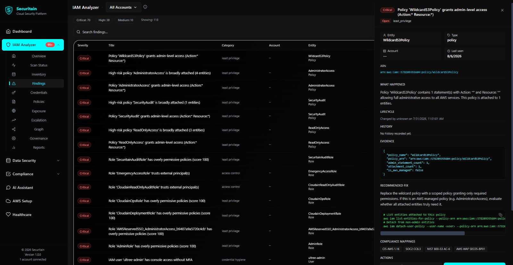Filter findings by Critical: 70
The height and width of the screenshot is (265, 513).
[83, 20]
